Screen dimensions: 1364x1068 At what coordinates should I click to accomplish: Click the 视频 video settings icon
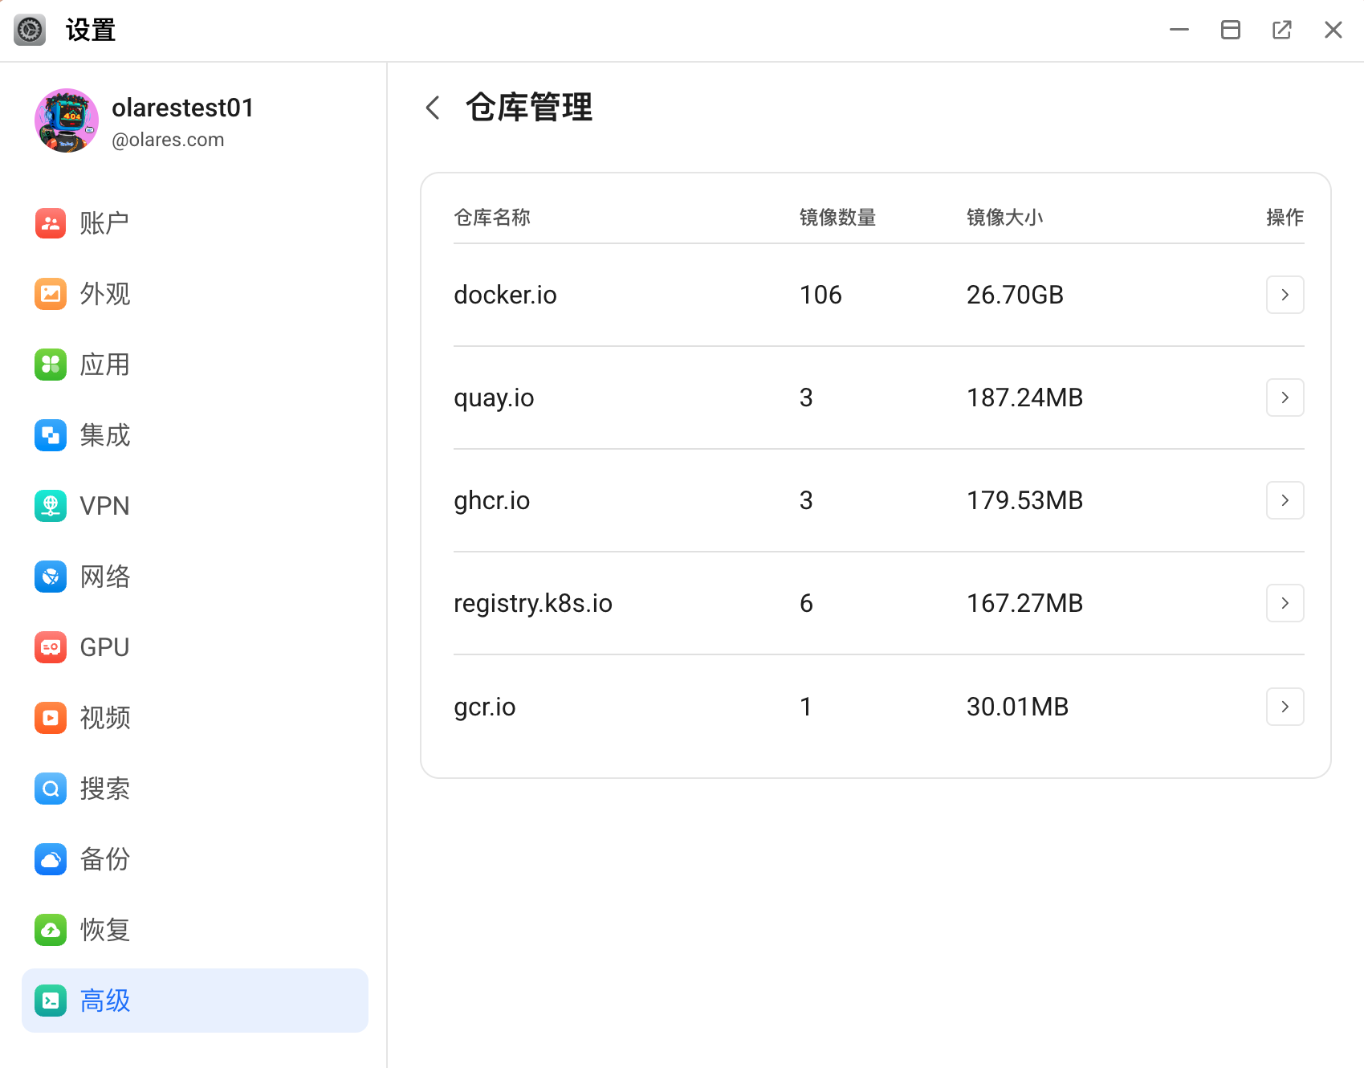point(50,718)
